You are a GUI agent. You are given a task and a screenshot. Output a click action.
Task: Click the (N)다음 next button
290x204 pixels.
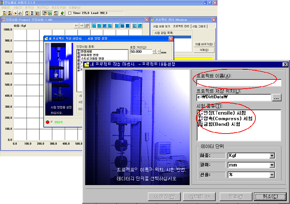199,197
